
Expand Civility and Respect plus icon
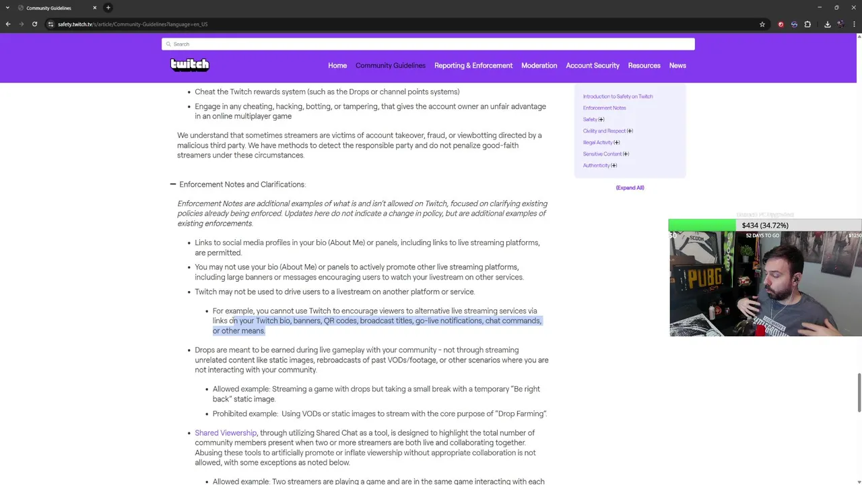point(630,131)
